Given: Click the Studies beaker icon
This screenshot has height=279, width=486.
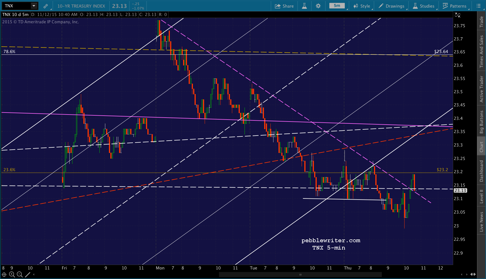Looking at the screenshot, I should [415, 6].
